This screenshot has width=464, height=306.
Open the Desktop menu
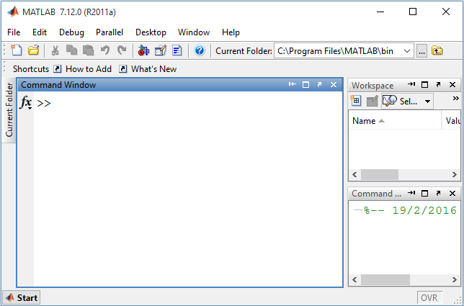(x=151, y=32)
